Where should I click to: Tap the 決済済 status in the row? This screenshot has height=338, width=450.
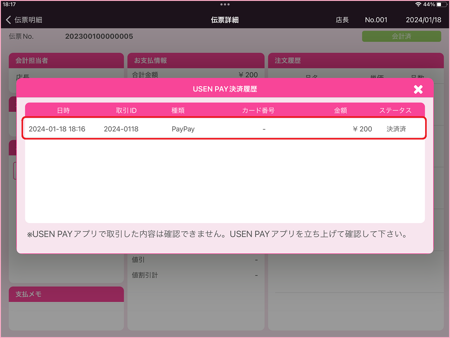396,129
